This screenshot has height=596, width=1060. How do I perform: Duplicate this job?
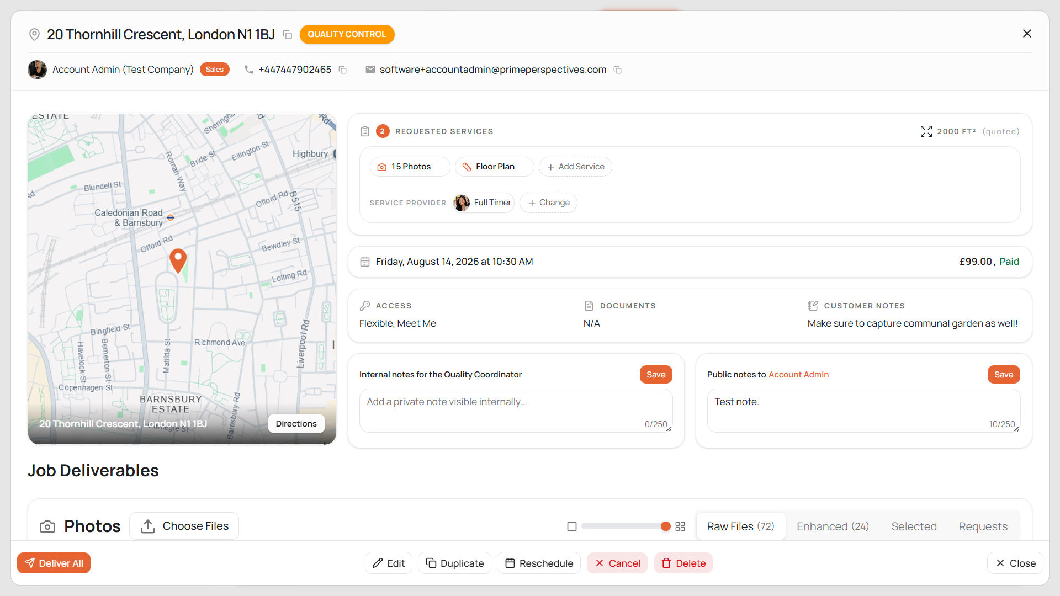(454, 563)
